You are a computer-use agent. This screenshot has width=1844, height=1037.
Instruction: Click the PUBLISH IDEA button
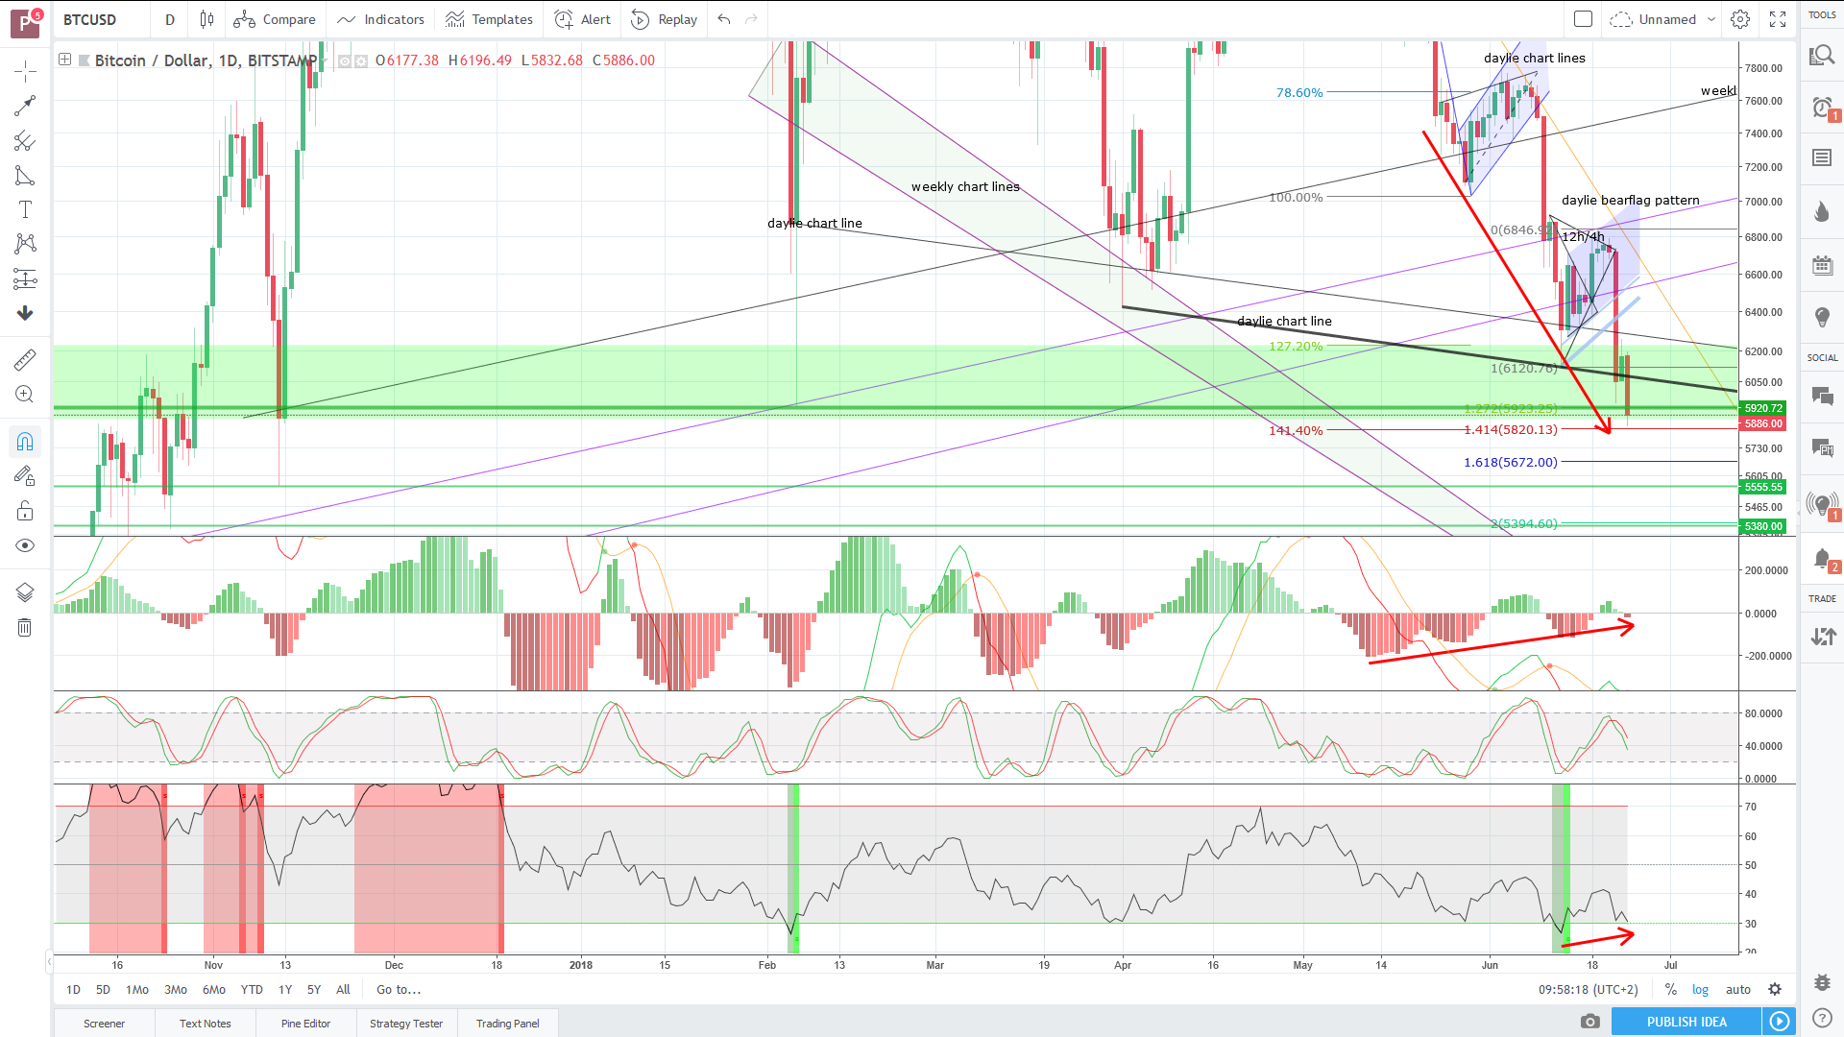click(1686, 1022)
